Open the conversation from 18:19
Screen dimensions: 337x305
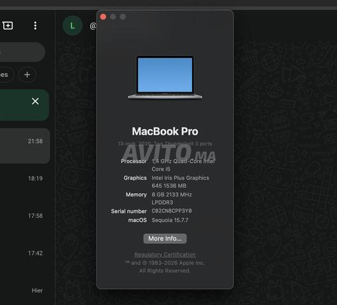click(25, 183)
